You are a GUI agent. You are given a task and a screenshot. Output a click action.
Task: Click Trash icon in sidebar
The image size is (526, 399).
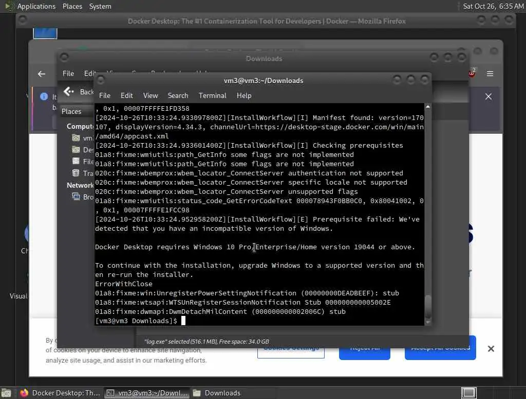click(76, 173)
